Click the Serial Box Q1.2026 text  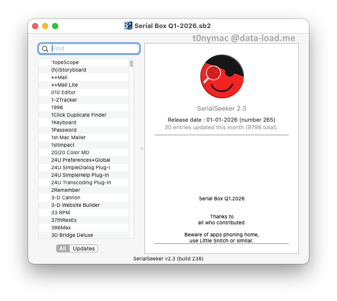click(x=222, y=199)
